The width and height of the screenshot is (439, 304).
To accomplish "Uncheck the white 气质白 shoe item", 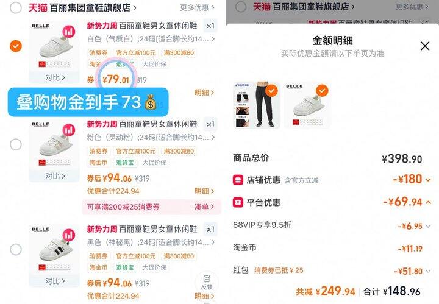I will 16,46.
